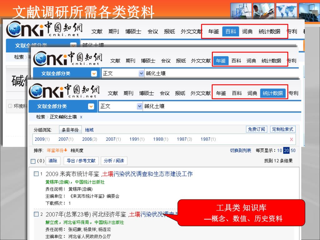This screenshot has height=240, width=320.
Task: Open result title 2009 来宾市统计年鉴
Action: (119, 174)
